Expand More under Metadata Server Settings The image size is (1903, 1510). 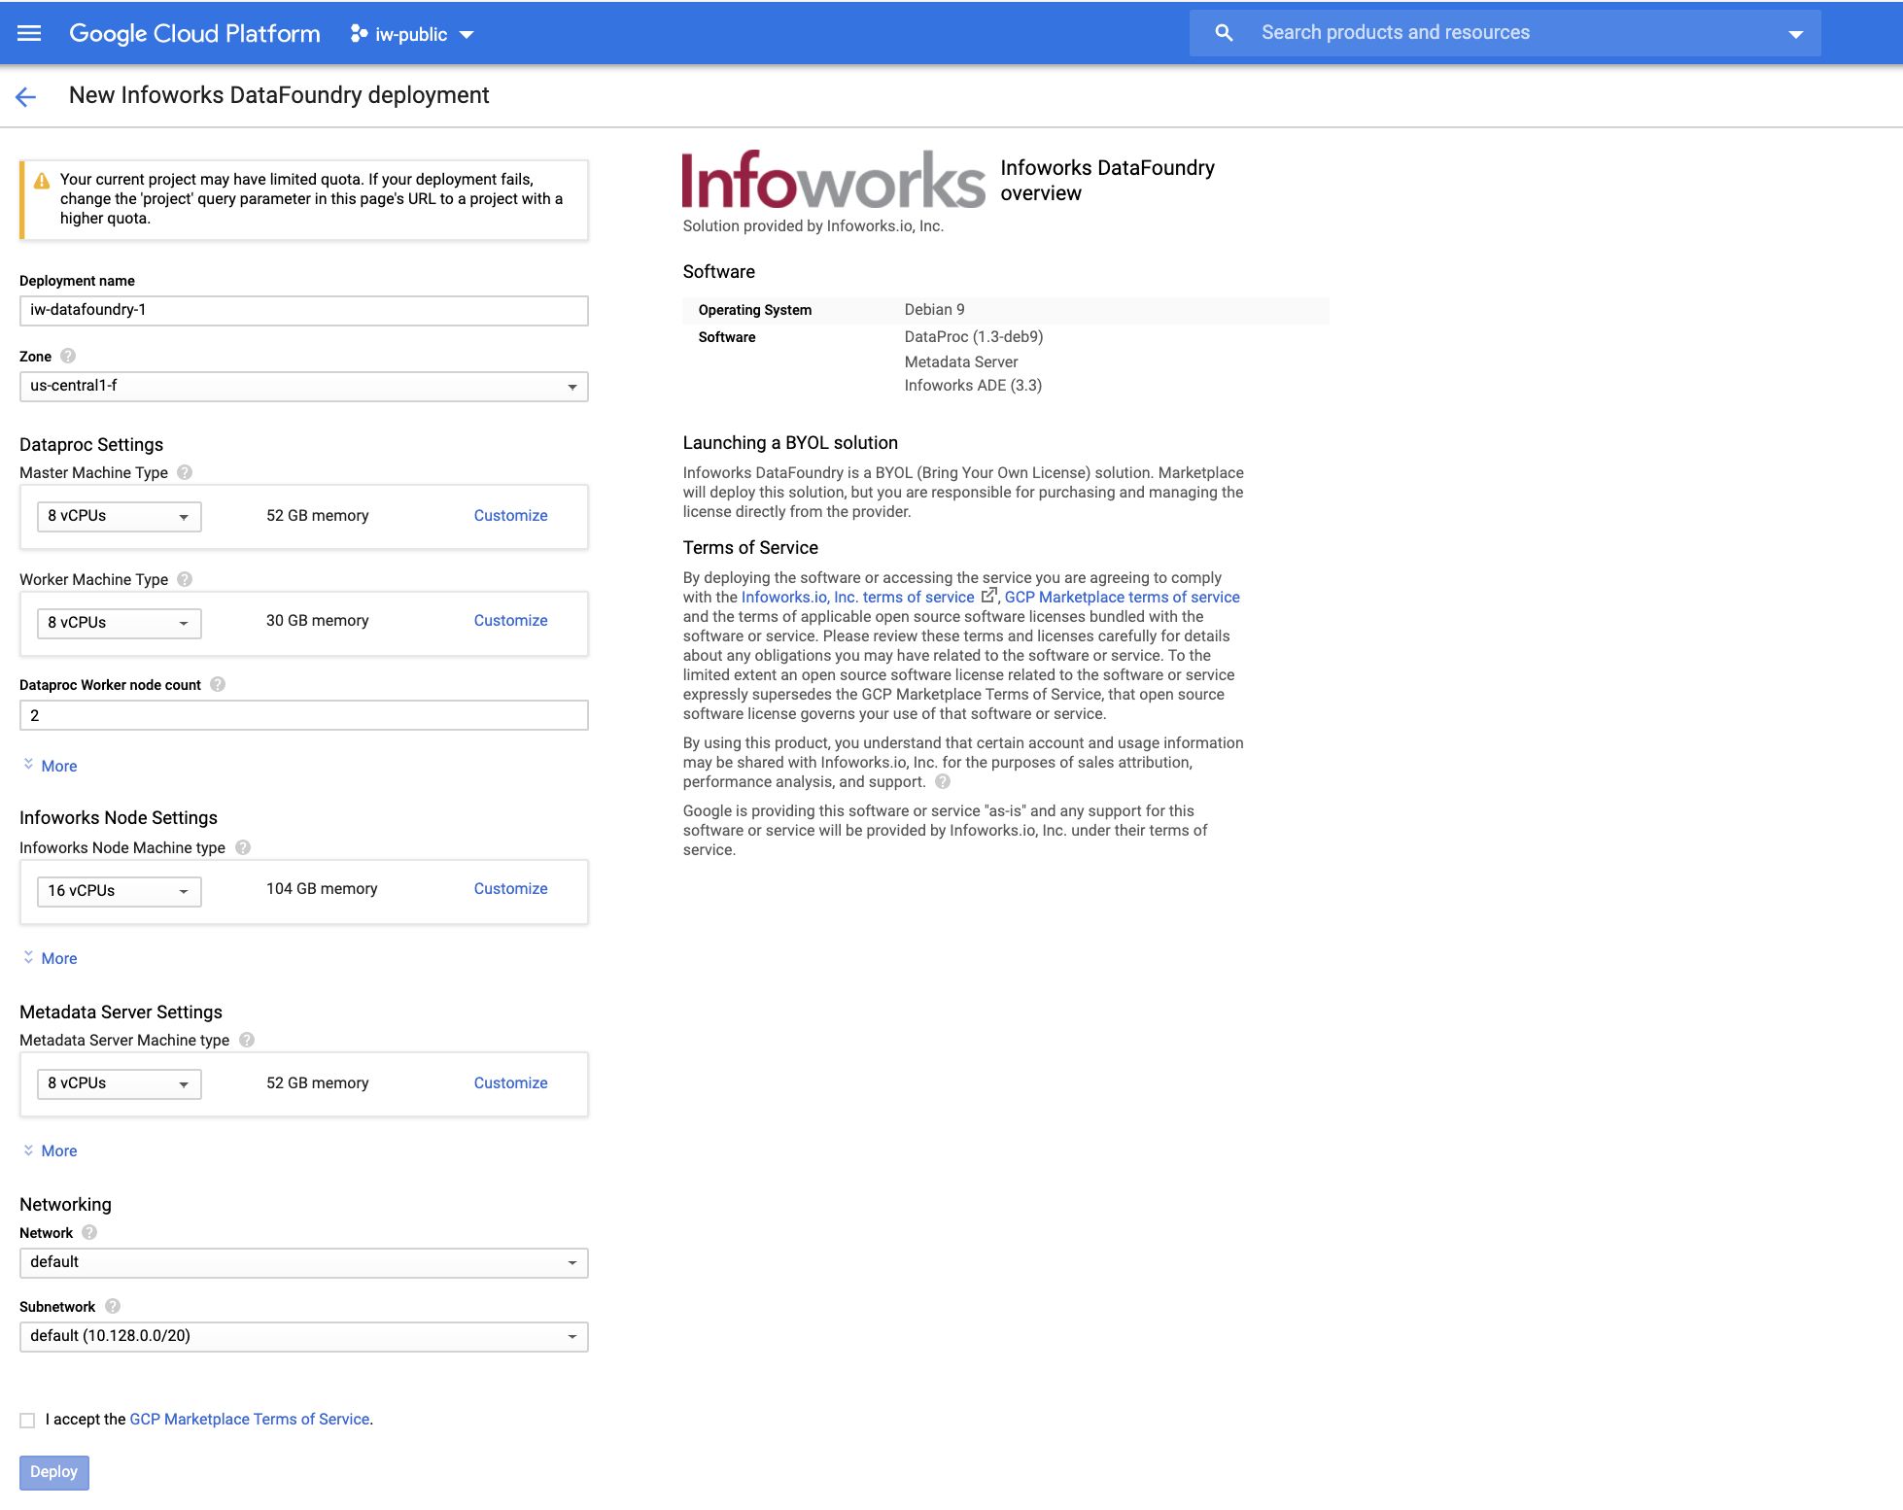(50, 1150)
